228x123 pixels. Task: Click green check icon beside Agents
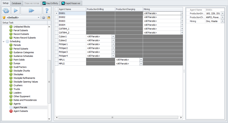coord(11,104)
